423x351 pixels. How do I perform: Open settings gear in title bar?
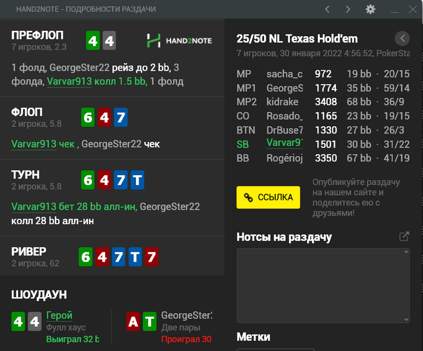(x=370, y=10)
